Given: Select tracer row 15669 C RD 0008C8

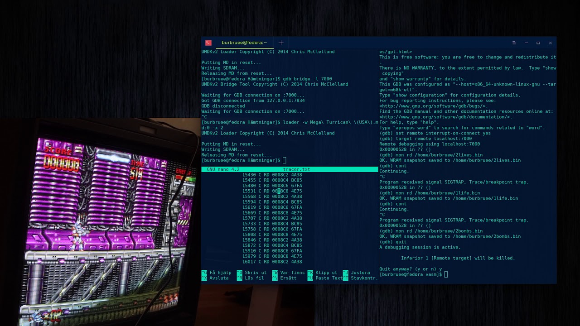Looking at the screenshot, I should click(272, 213).
